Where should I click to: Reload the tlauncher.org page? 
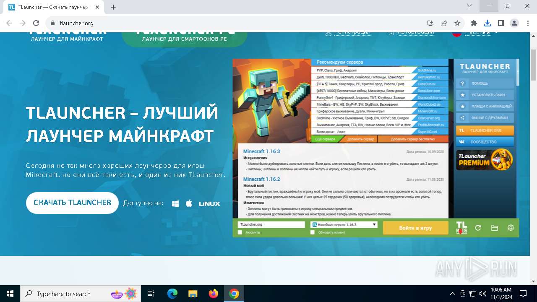pyautogui.click(x=36, y=23)
